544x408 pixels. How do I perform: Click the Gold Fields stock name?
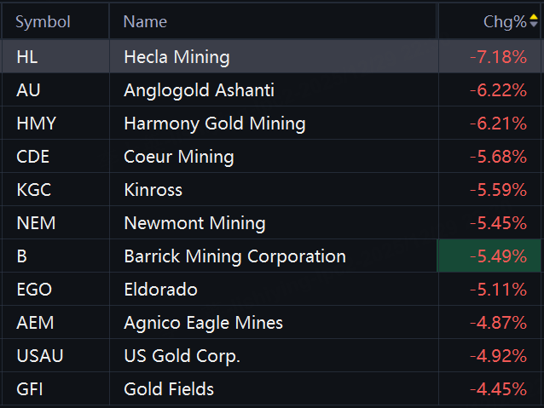coord(169,389)
